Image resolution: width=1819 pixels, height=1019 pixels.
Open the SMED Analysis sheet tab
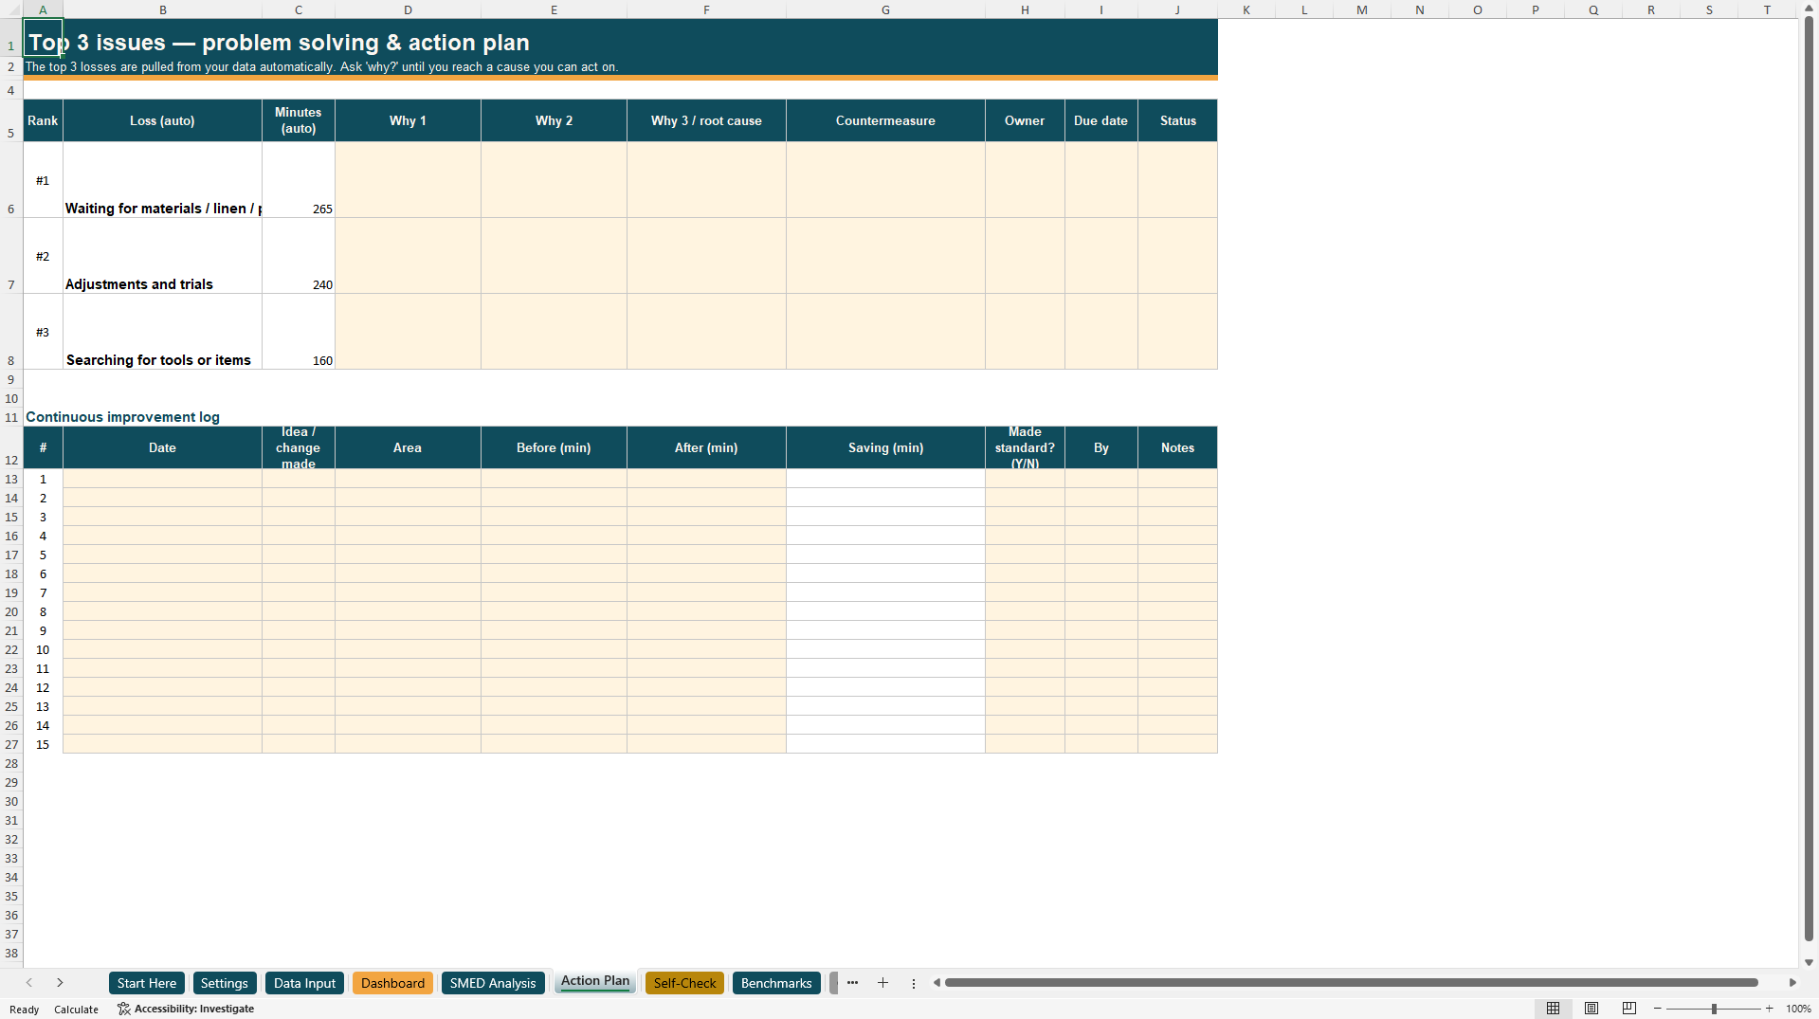tap(493, 983)
